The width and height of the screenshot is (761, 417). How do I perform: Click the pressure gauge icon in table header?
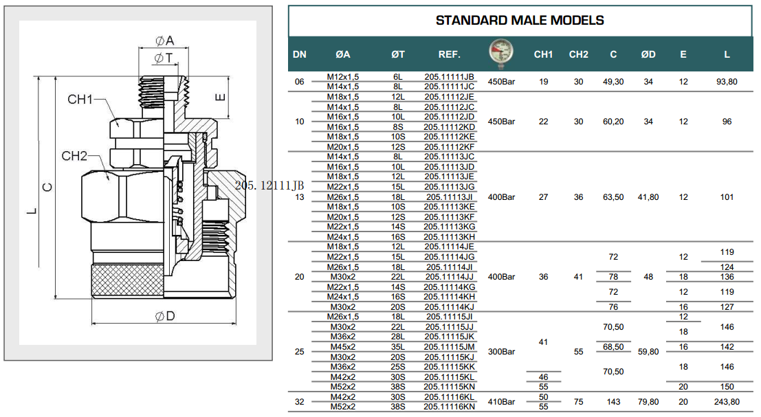pyautogui.click(x=501, y=54)
